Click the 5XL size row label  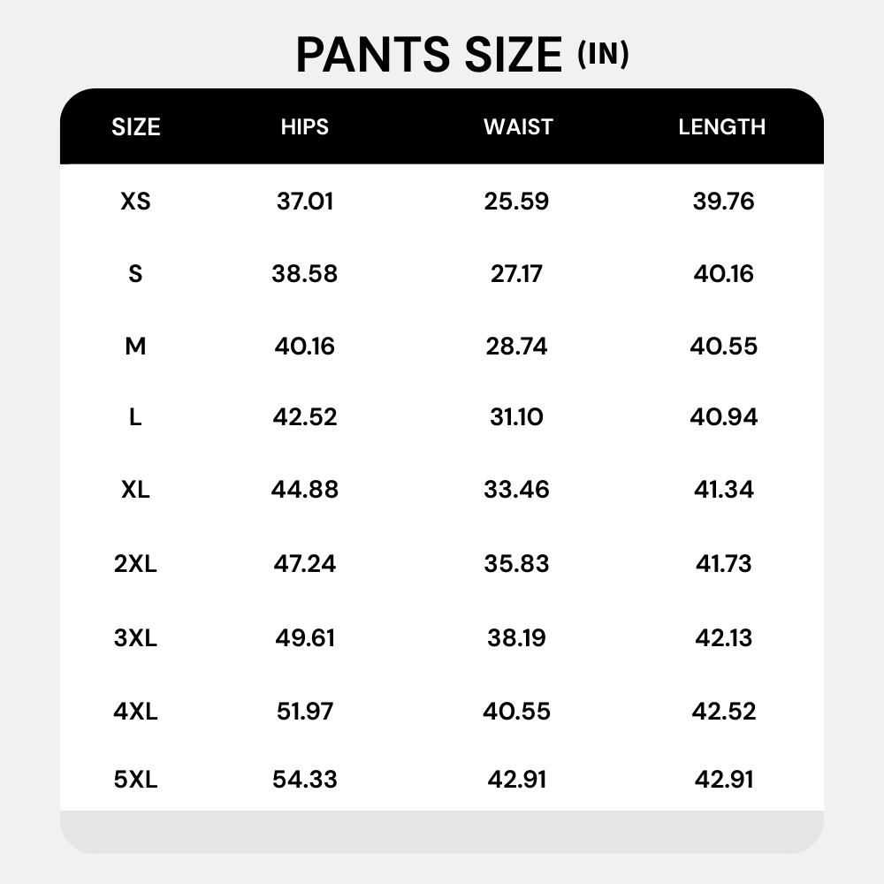point(135,780)
